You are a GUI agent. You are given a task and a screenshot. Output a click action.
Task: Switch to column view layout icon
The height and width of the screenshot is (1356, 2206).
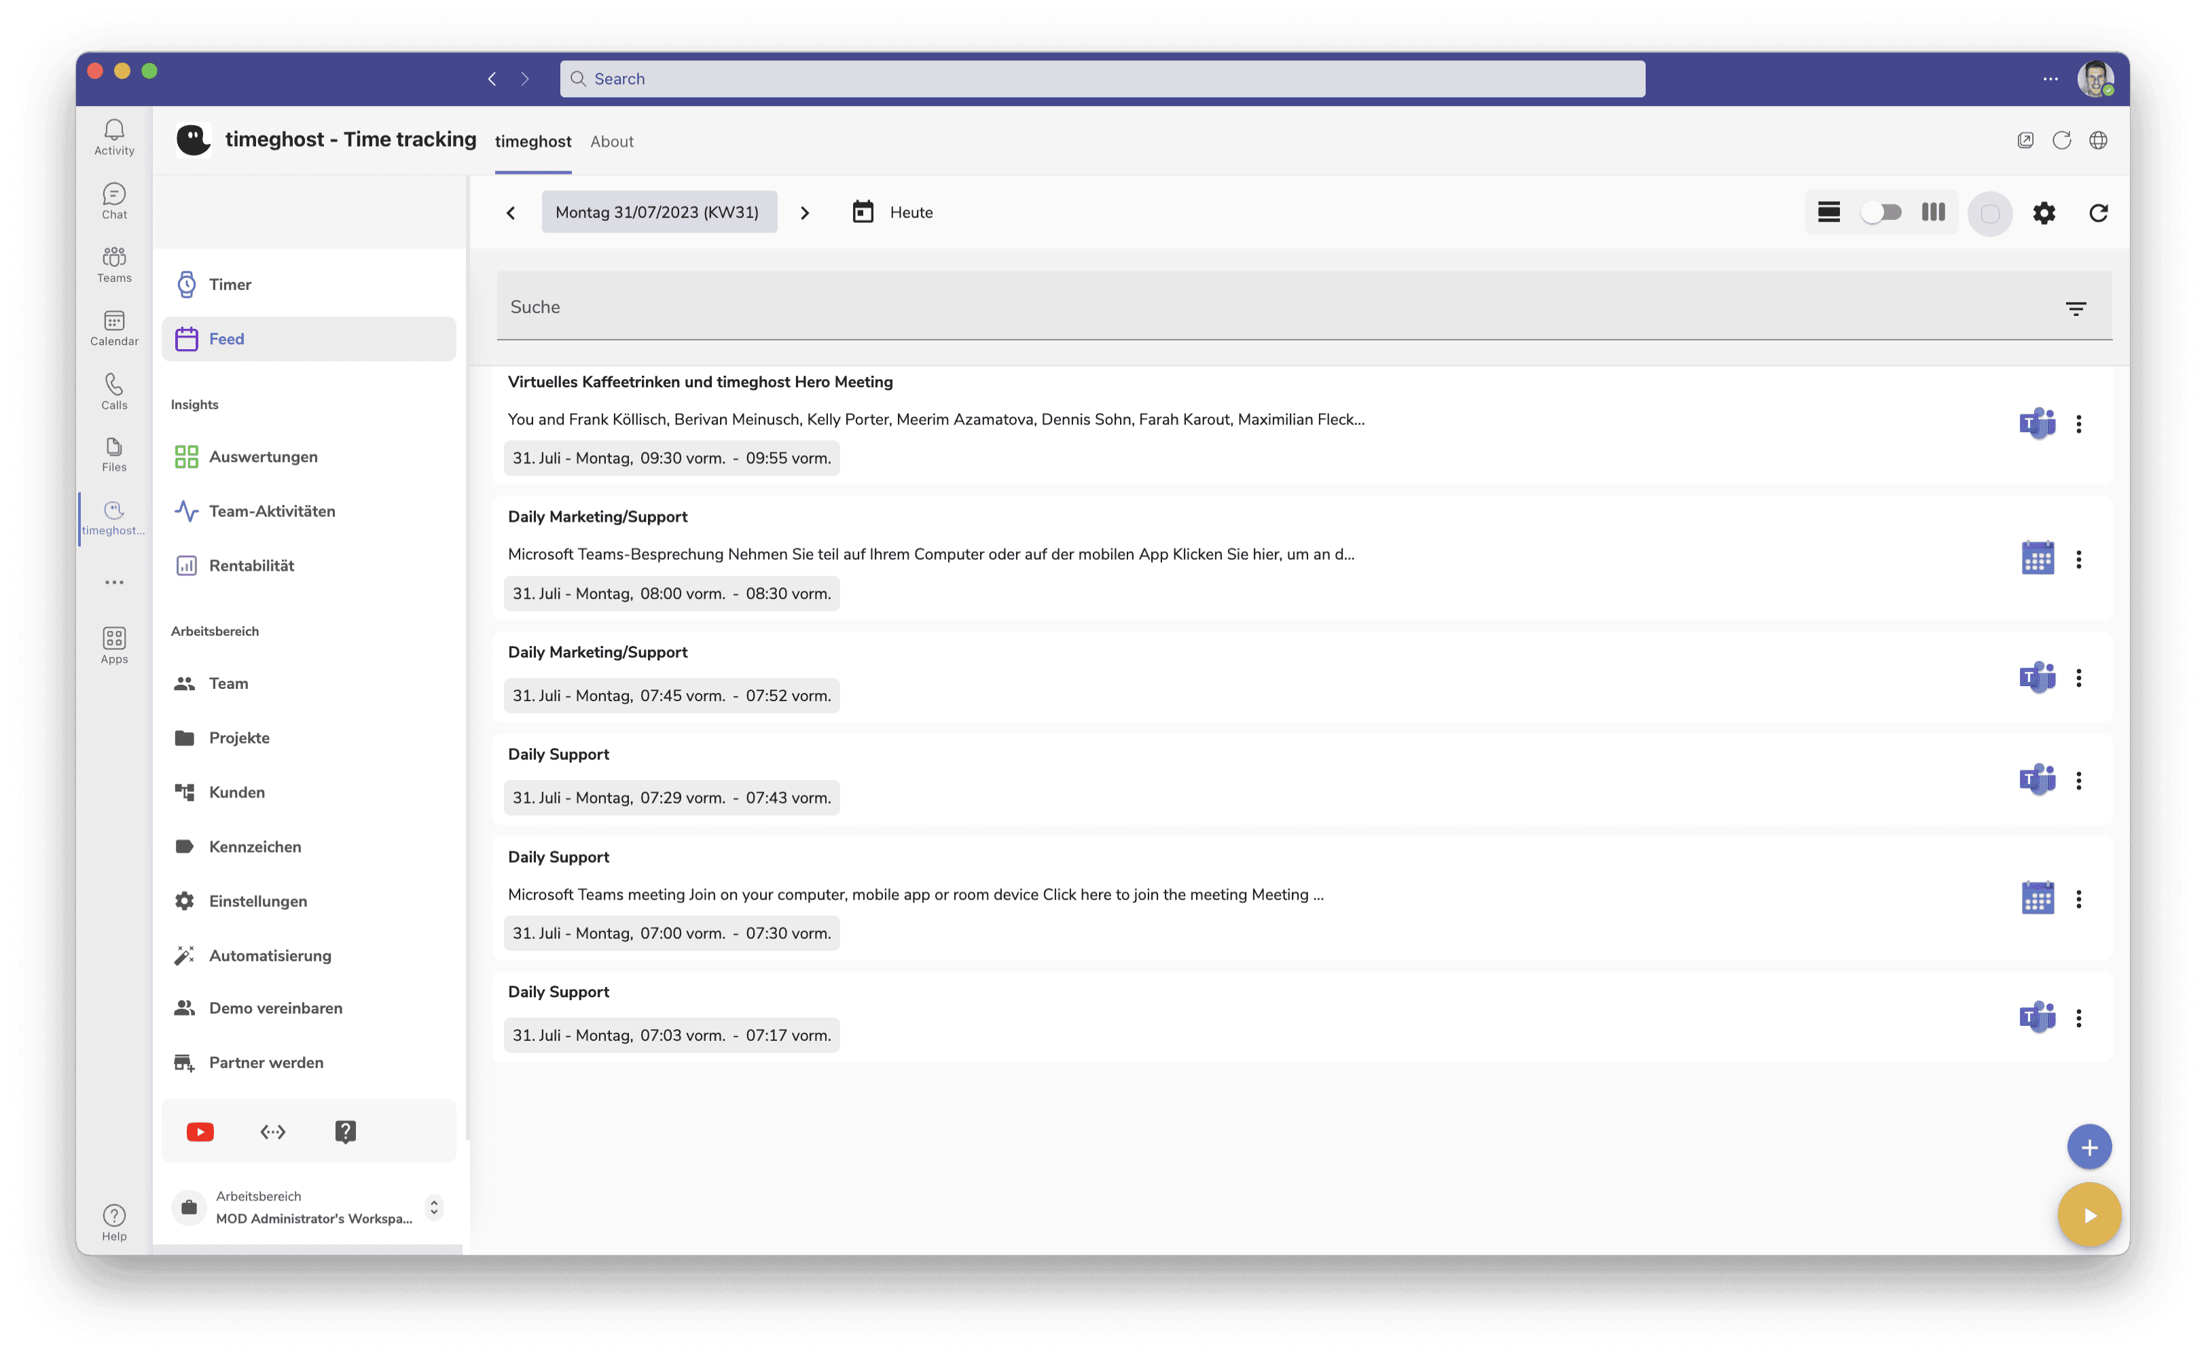coord(1932,213)
